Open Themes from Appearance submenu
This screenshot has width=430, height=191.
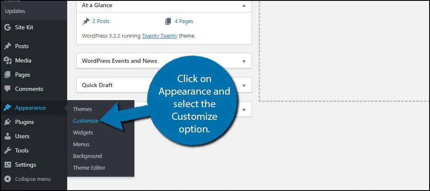click(82, 109)
